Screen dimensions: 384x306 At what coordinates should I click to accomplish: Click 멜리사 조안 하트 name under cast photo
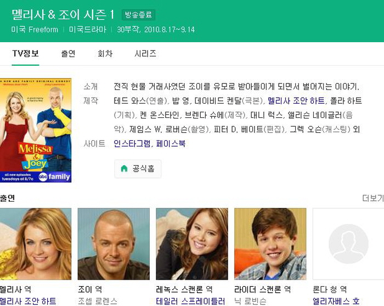tap(28, 301)
